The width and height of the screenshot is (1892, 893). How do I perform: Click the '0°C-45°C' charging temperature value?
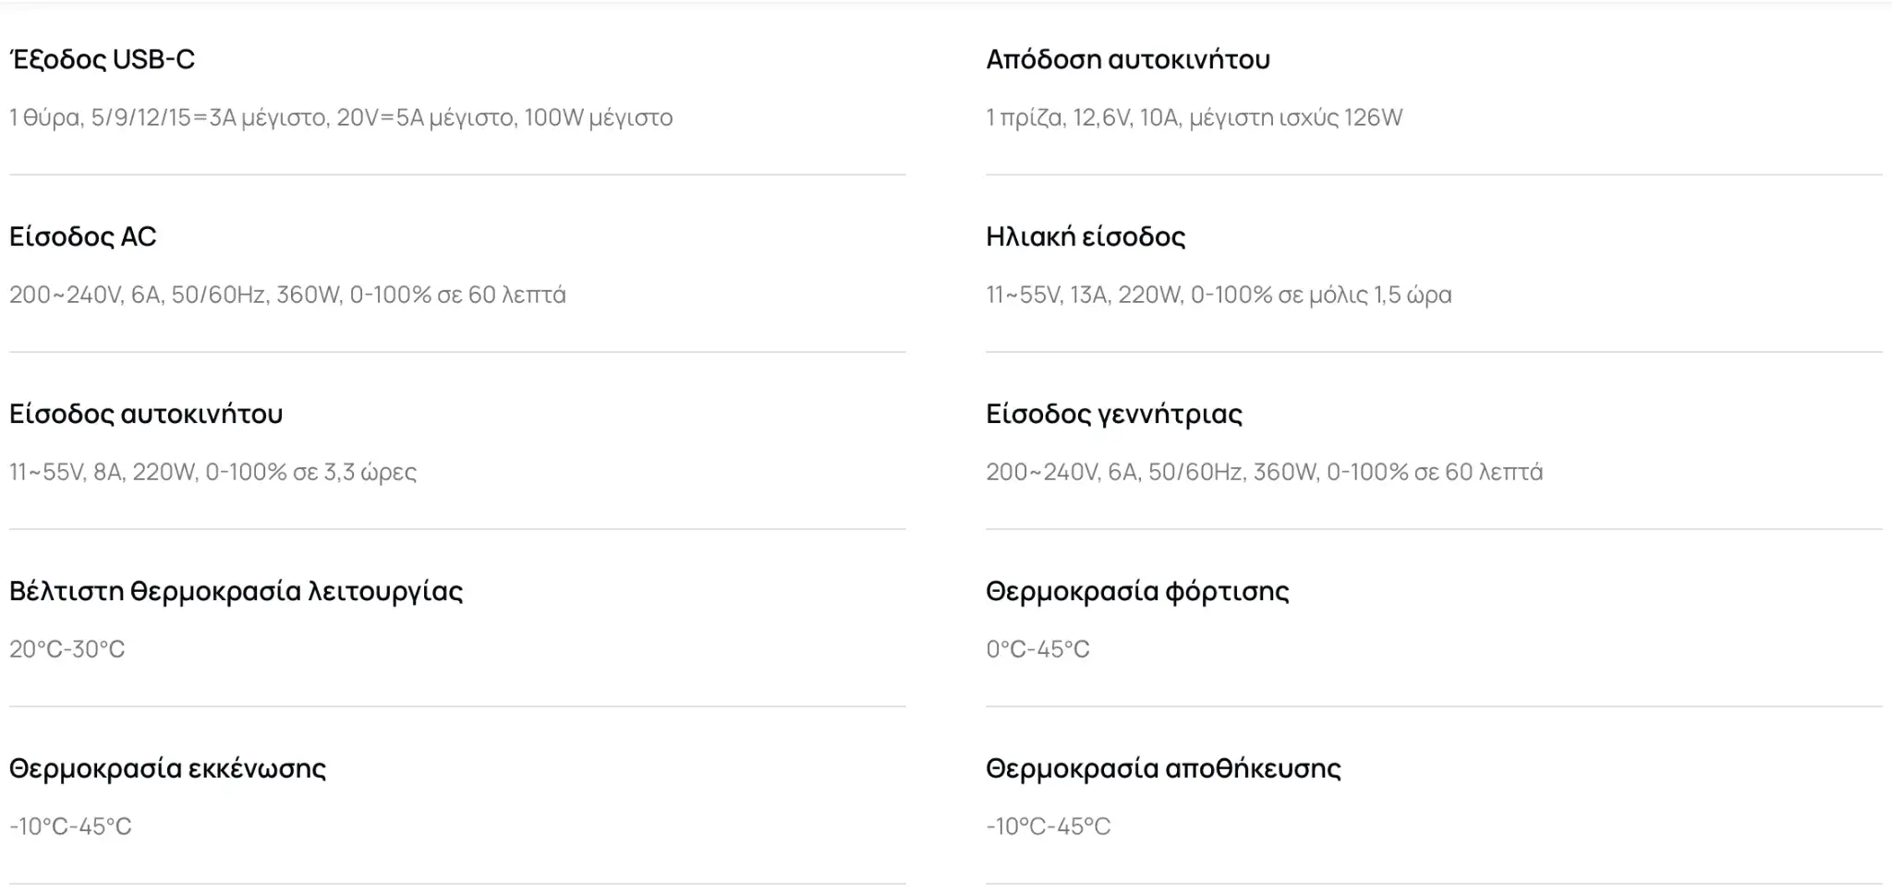tap(1037, 649)
